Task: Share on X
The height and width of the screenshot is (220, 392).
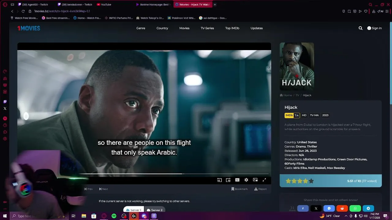Action: [316, 208]
